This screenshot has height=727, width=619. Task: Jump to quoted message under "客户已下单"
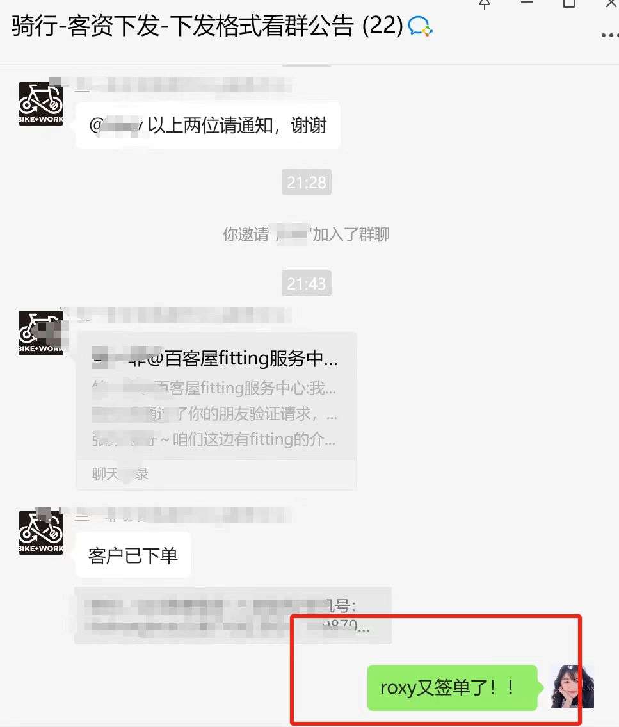233,616
